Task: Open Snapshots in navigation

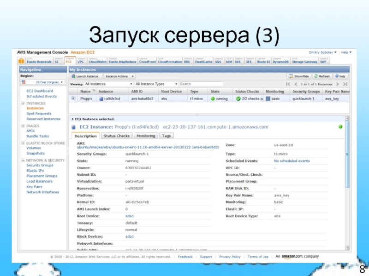Action: pos(36,153)
